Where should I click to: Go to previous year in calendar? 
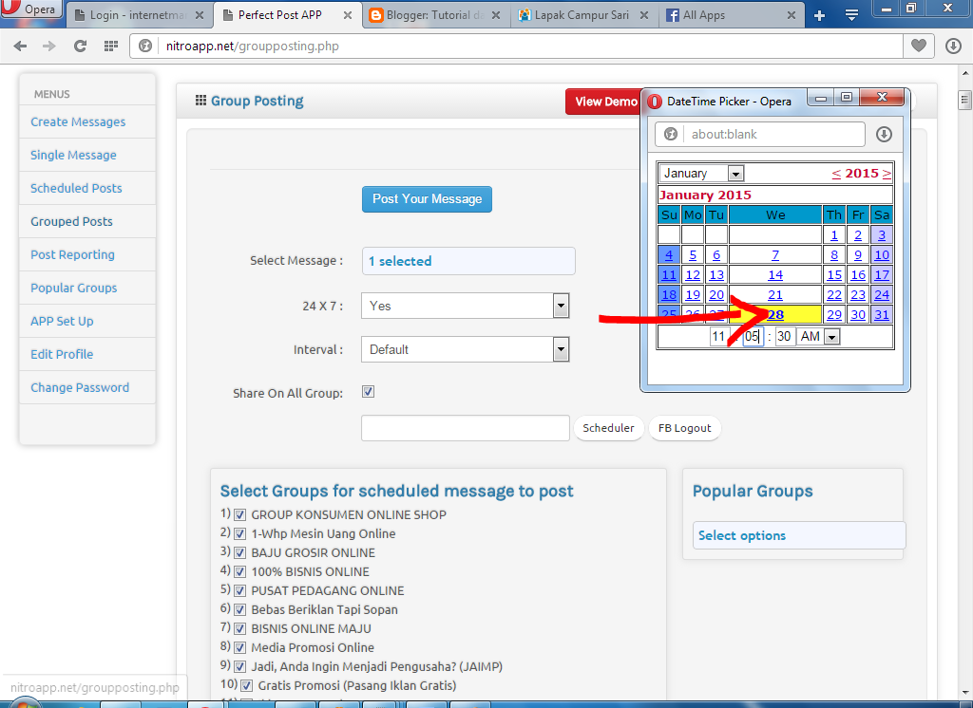[836, 174]
